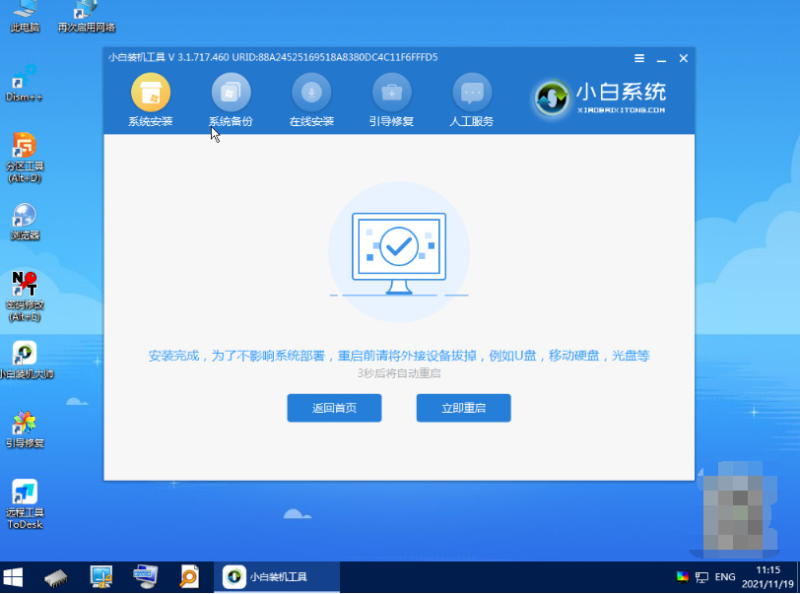This screenshot has height=594, width=800.
Task: Click the search document taskbar icon
Action: [189, 577]
